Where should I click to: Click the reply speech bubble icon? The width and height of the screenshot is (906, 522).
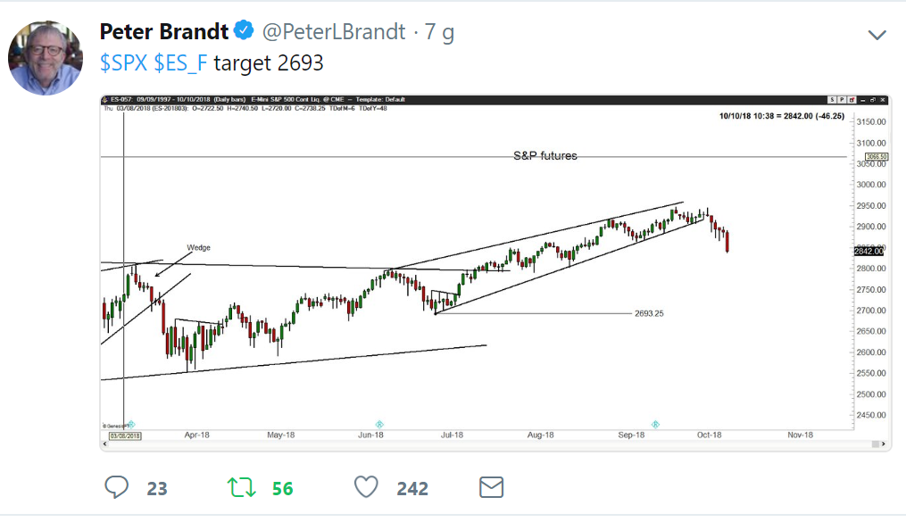pyautogui.click(x=118, y=487)
